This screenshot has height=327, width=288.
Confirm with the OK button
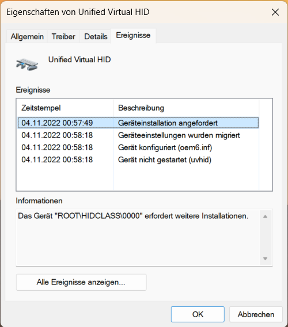198,314
